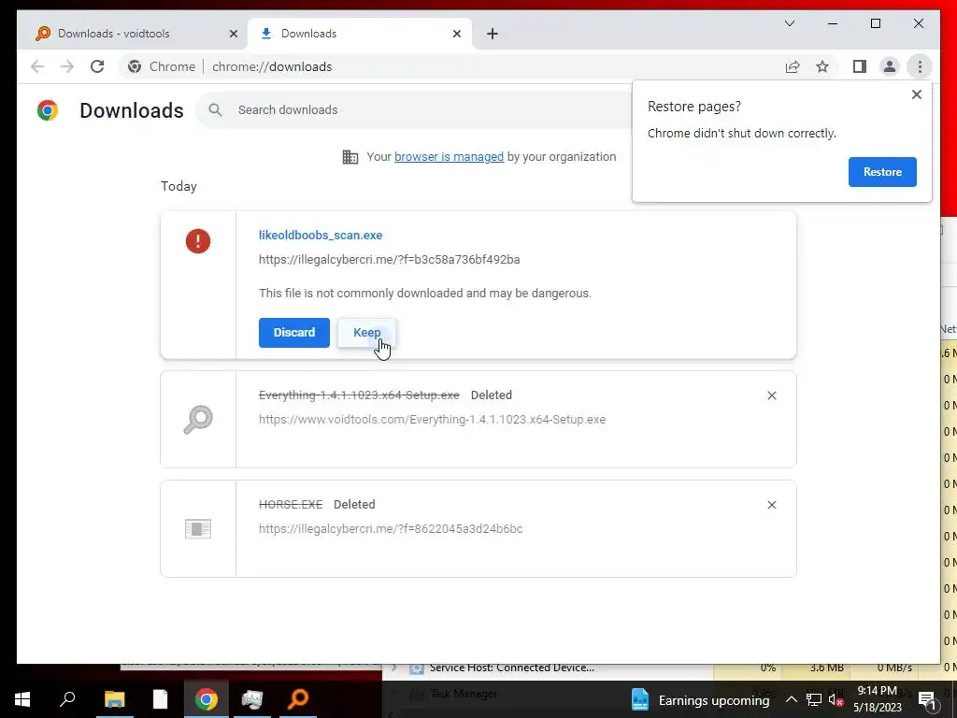Image resolution: width=957 pixels, height=718 pixels.
Task: Open Windows taskbar search
Action: [x=67, y=699]
